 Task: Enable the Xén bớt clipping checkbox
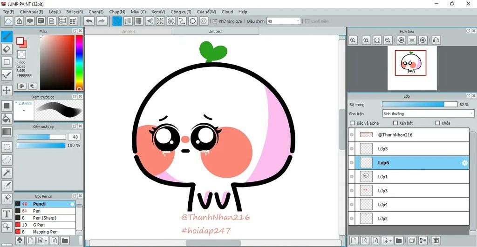tap(395, 123)
